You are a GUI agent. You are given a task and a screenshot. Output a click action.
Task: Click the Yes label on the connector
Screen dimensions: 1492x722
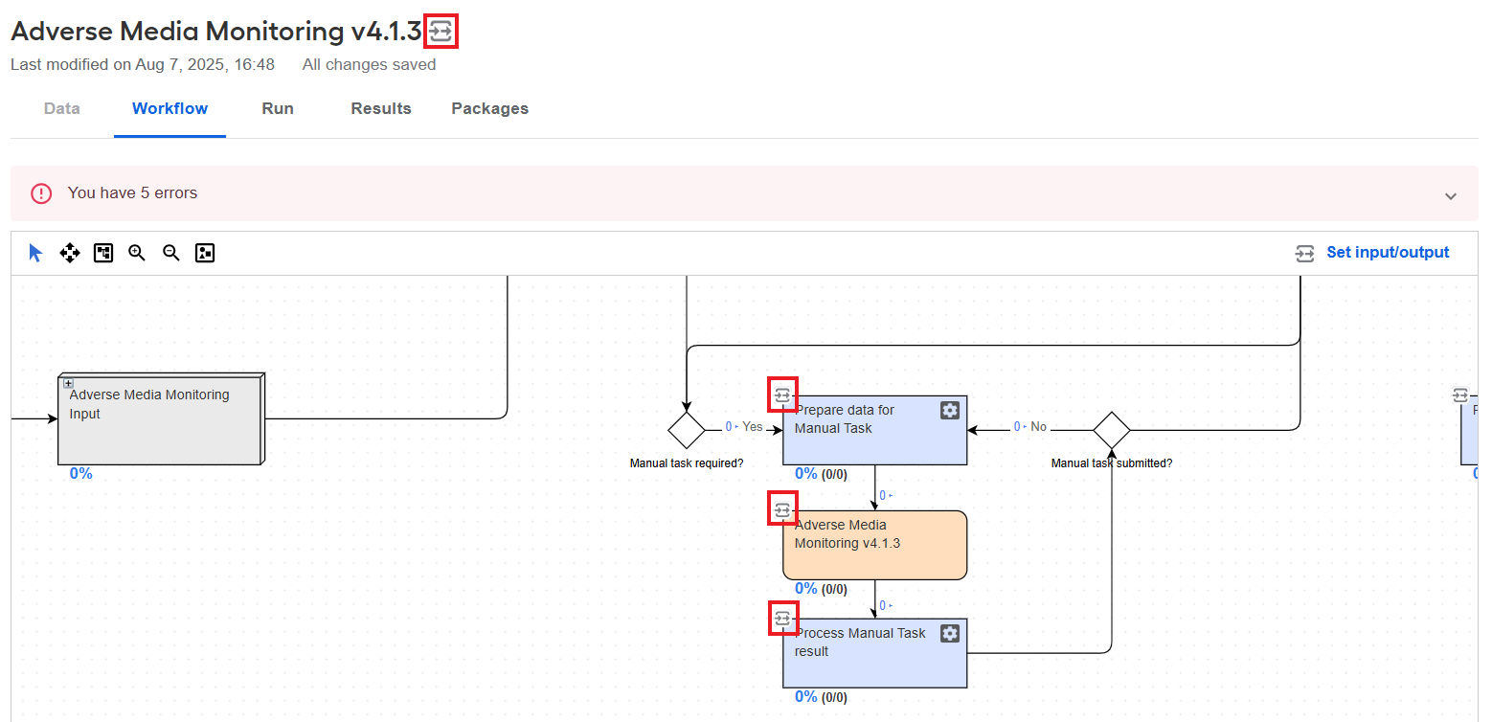(x=753, y=427)
